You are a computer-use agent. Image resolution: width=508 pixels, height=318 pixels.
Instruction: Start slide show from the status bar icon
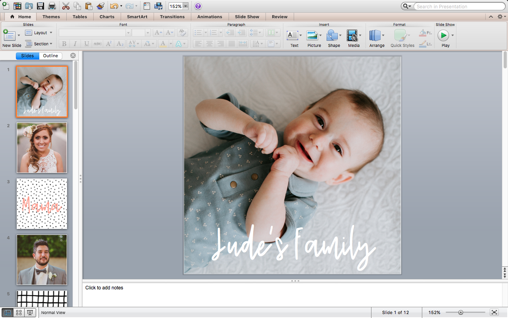(30, 312)
